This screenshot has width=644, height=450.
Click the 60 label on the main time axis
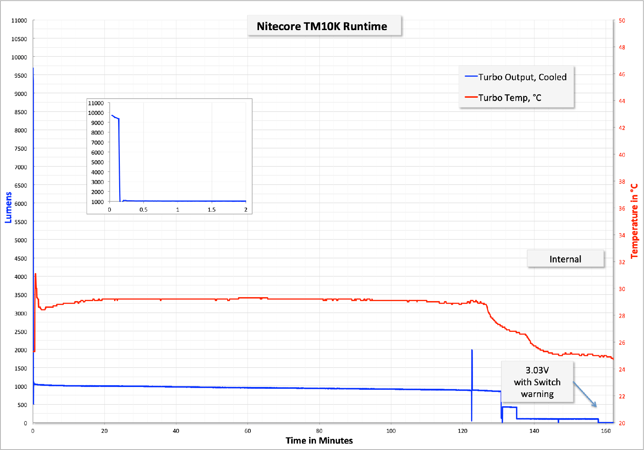point(248,431)
